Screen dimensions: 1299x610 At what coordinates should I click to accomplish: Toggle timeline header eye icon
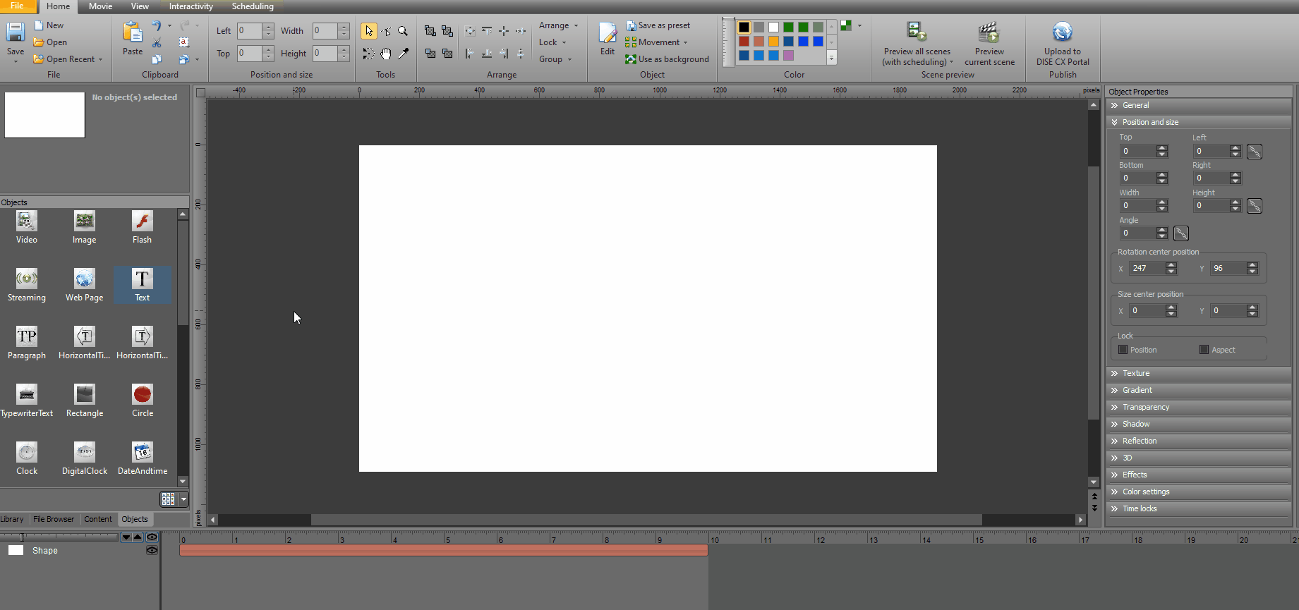(x=152, y=537)
